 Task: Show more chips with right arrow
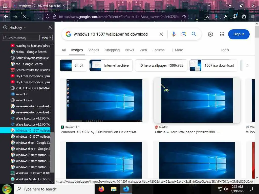tap(247, 65)
